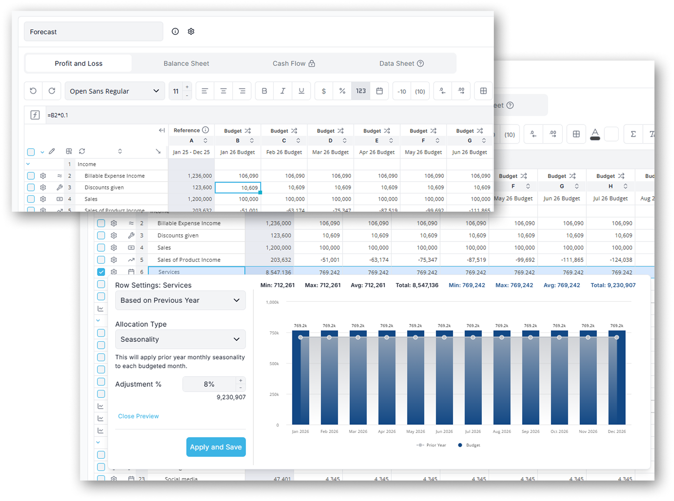Open the Data Sheet tab in front window
674x501 pixels.
click(402, 64)
